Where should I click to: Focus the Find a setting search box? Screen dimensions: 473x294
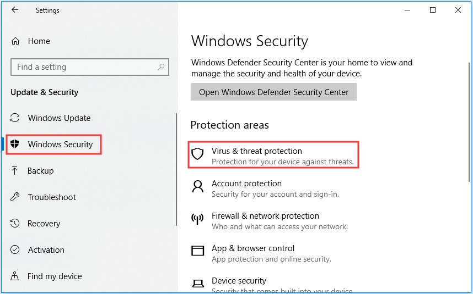pos(83,67)
